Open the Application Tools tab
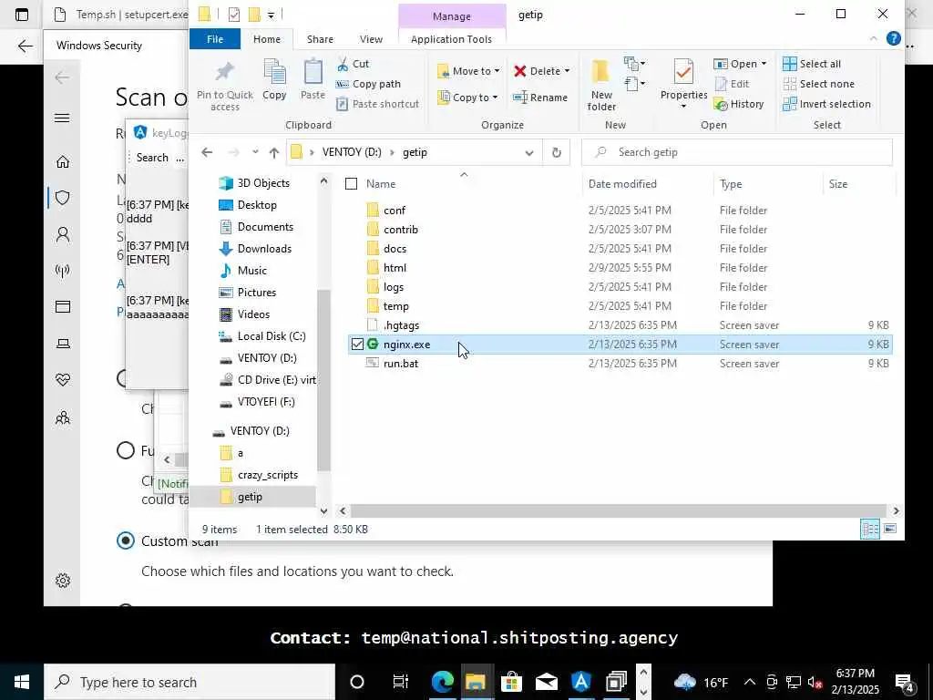Screen dimensions: 933x700 [x=451, y=38]
